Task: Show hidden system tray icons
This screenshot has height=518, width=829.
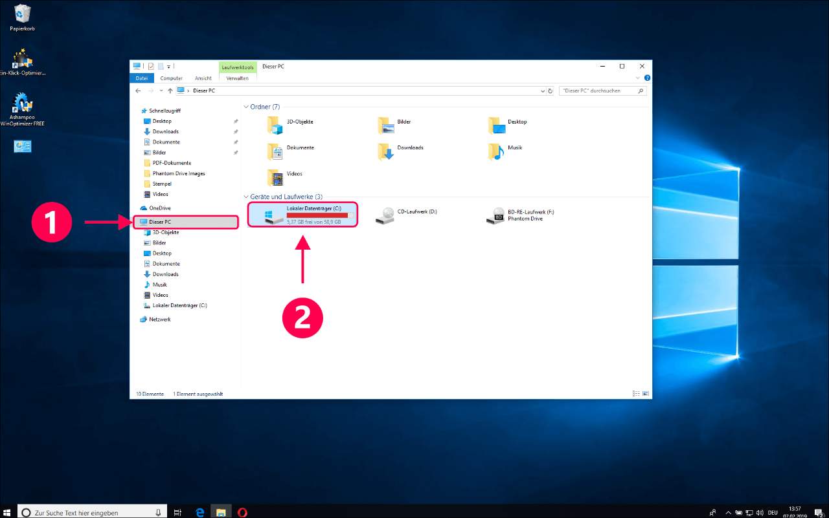Action: coord(728,512)
